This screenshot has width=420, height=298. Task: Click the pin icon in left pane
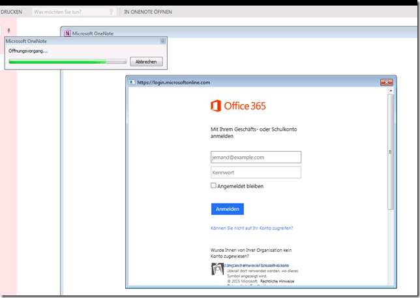point(8,31)
